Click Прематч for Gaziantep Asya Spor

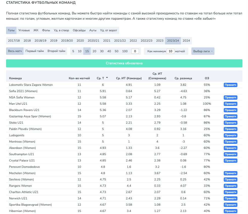click(x=230, y=117)
